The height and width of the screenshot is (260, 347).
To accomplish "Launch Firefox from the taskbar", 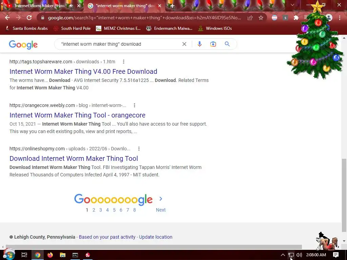I will click(50, 255).
